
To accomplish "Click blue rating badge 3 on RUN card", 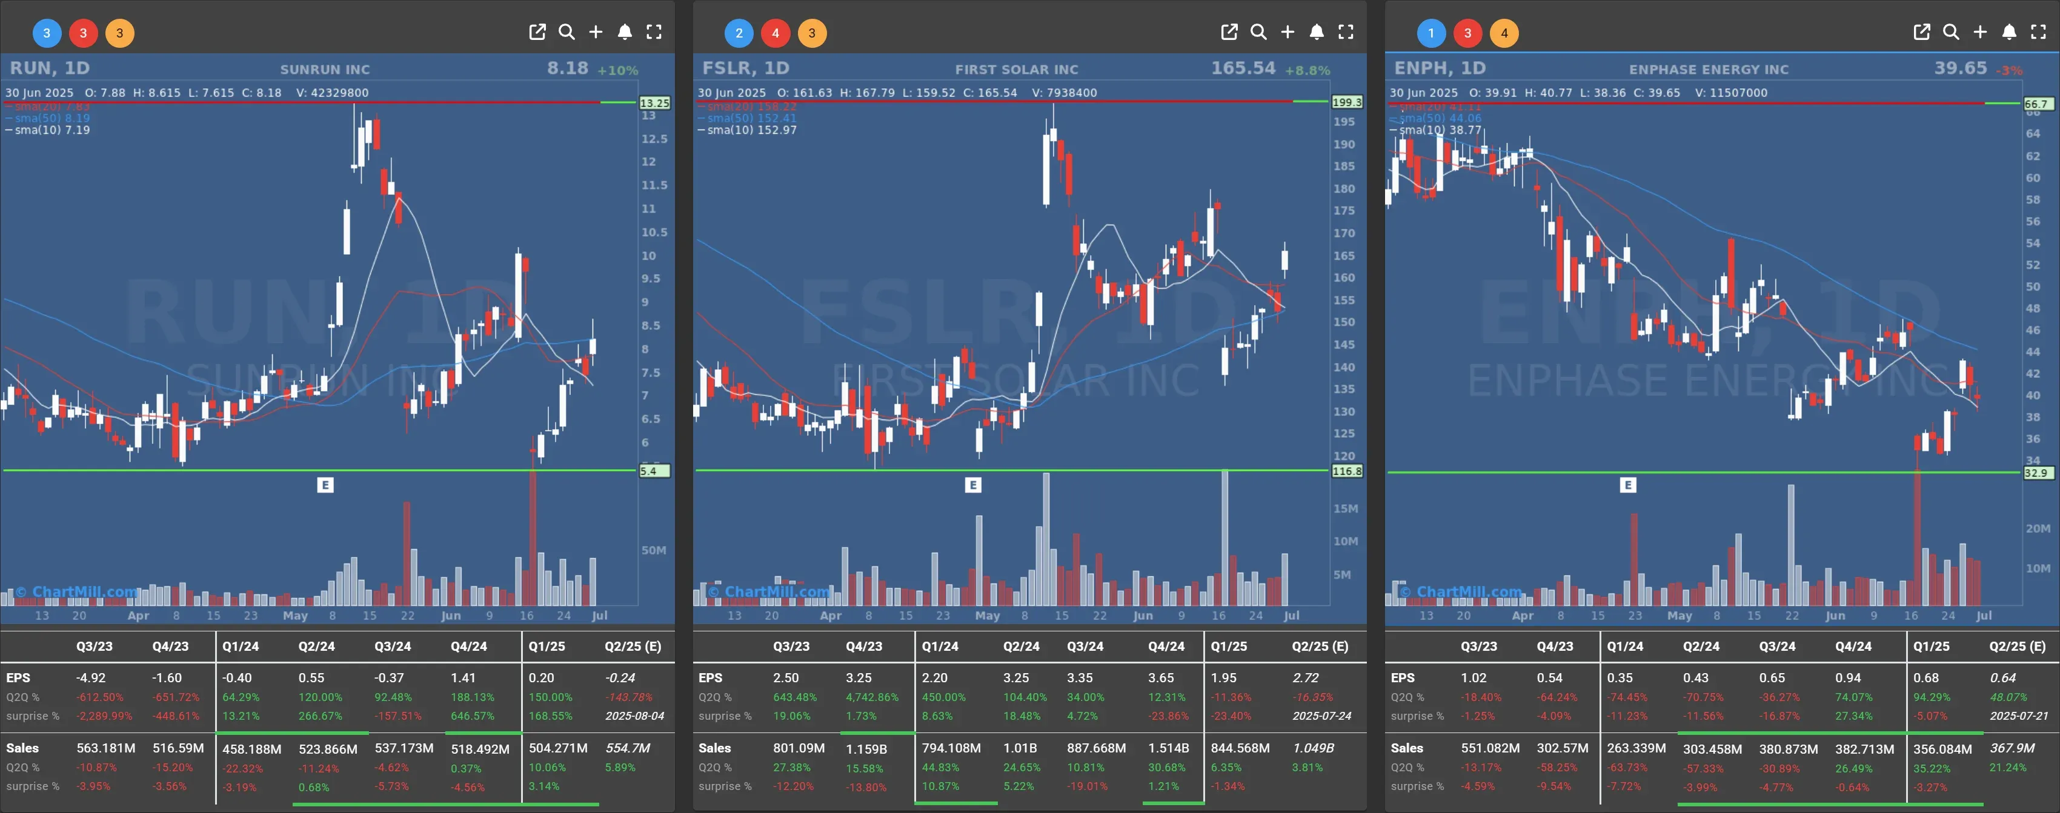I will tap(47, 33).
